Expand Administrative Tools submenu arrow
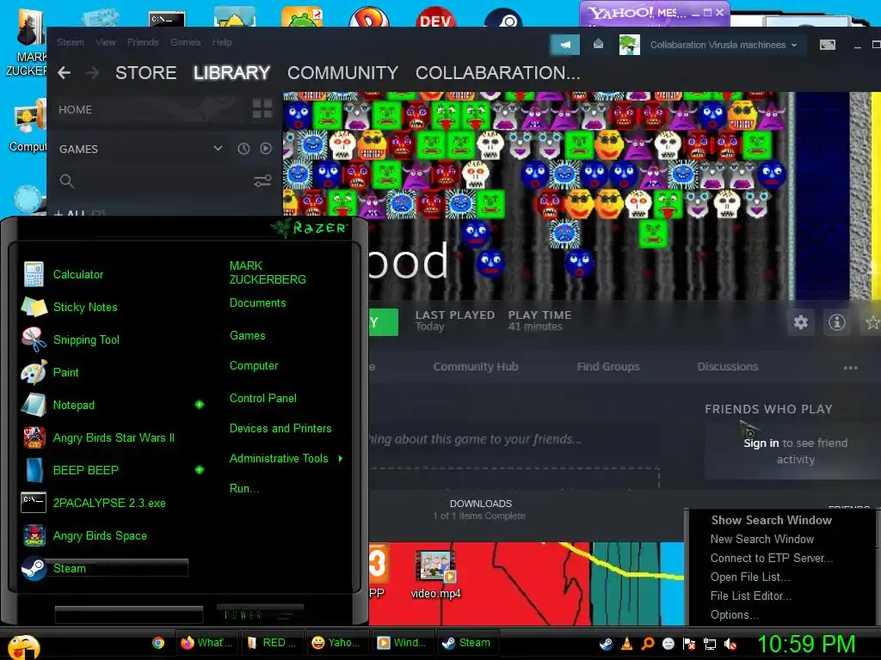881x660 pixels. pyautogui.click(x=341, y=459)
